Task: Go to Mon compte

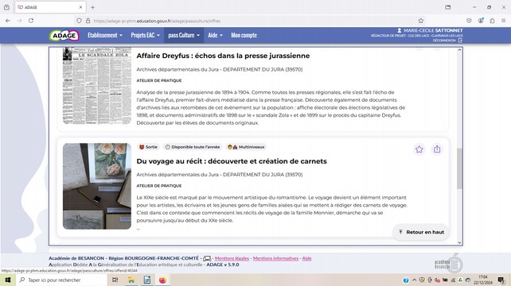Action: [244, 35]
